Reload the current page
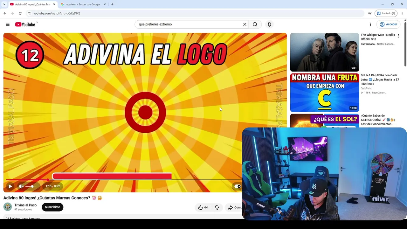The image size is (407, 229). pos(20,13)
